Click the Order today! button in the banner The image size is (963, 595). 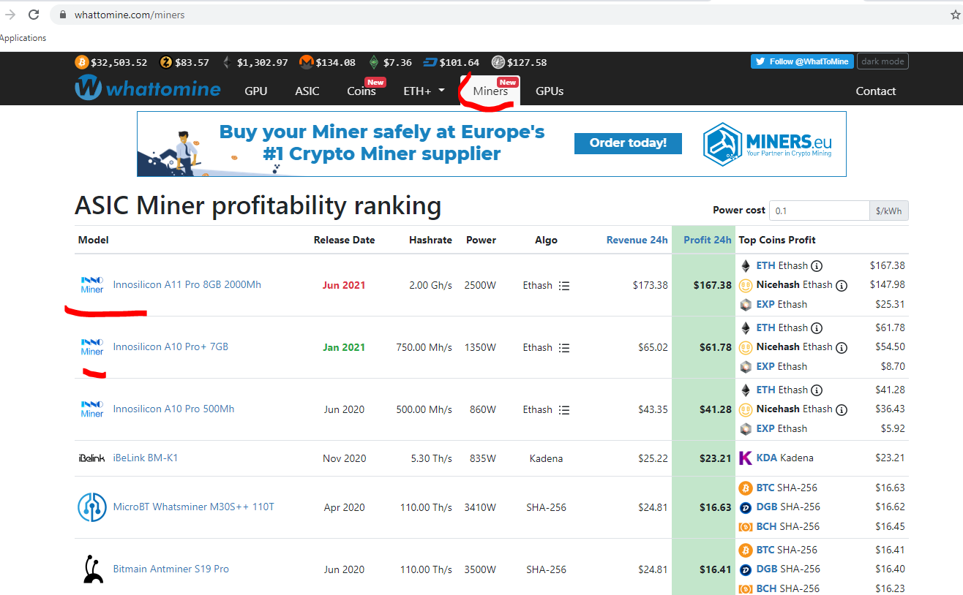point(628,143)
